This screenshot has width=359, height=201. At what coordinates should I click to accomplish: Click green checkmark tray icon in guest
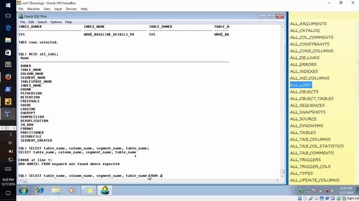301,190
